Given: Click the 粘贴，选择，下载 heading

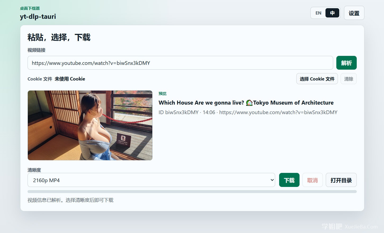Looking at the screenshot, I should 59,37.
